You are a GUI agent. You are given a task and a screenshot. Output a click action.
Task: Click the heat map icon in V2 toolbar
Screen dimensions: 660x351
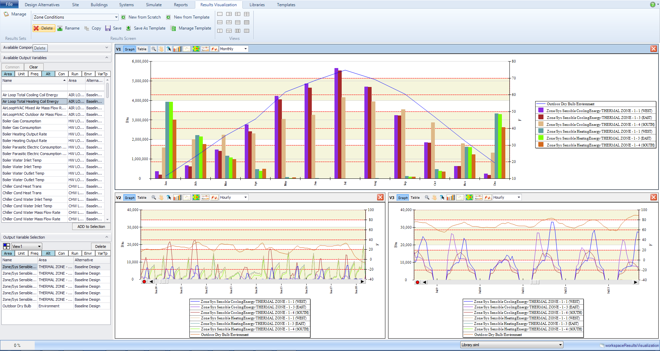click(196, 197)
